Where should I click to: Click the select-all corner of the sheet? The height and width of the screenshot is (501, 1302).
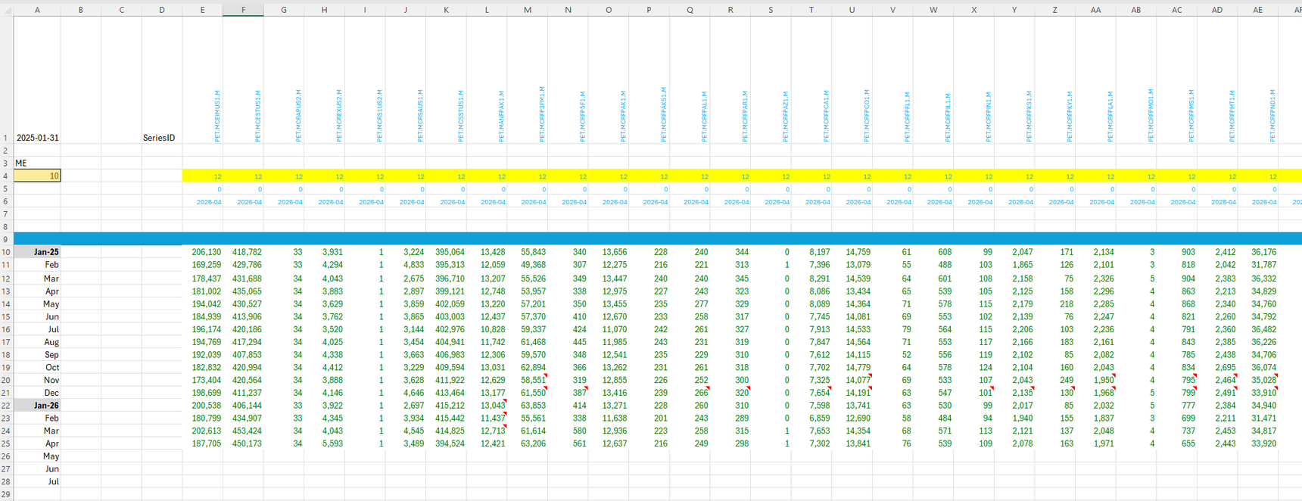7,10
